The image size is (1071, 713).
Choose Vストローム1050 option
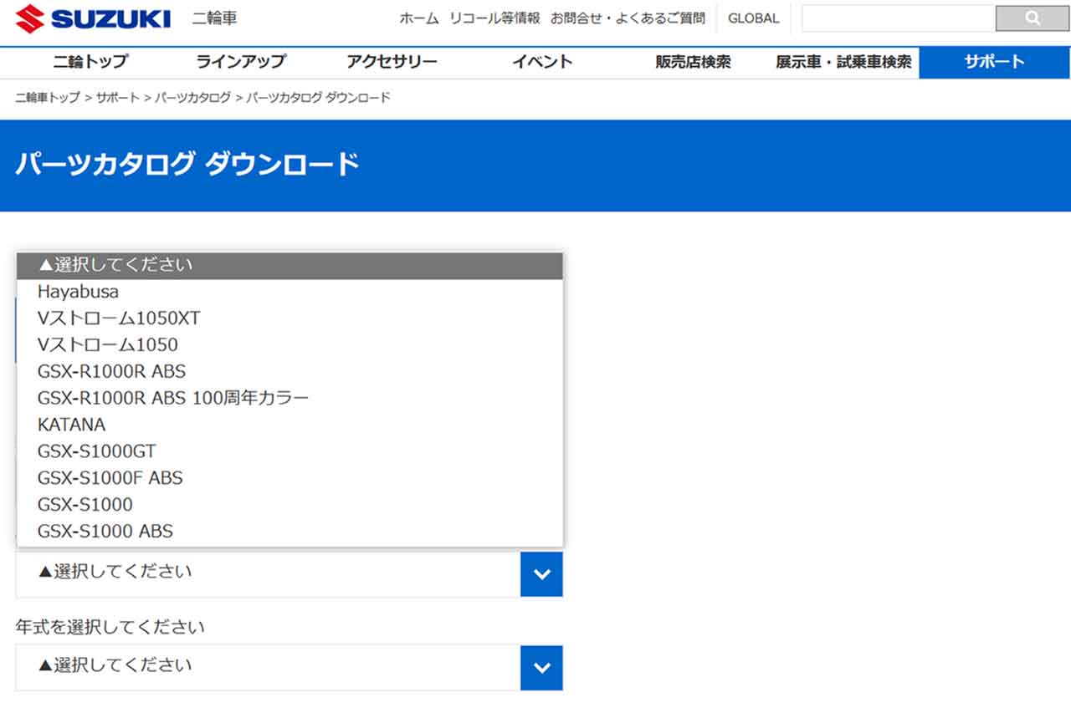tap(290, 345)
